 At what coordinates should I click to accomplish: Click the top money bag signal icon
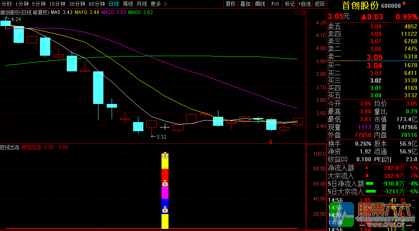165,156
